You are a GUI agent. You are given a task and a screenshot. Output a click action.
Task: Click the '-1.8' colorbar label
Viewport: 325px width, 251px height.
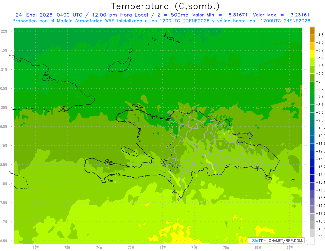tap(320, 35)
